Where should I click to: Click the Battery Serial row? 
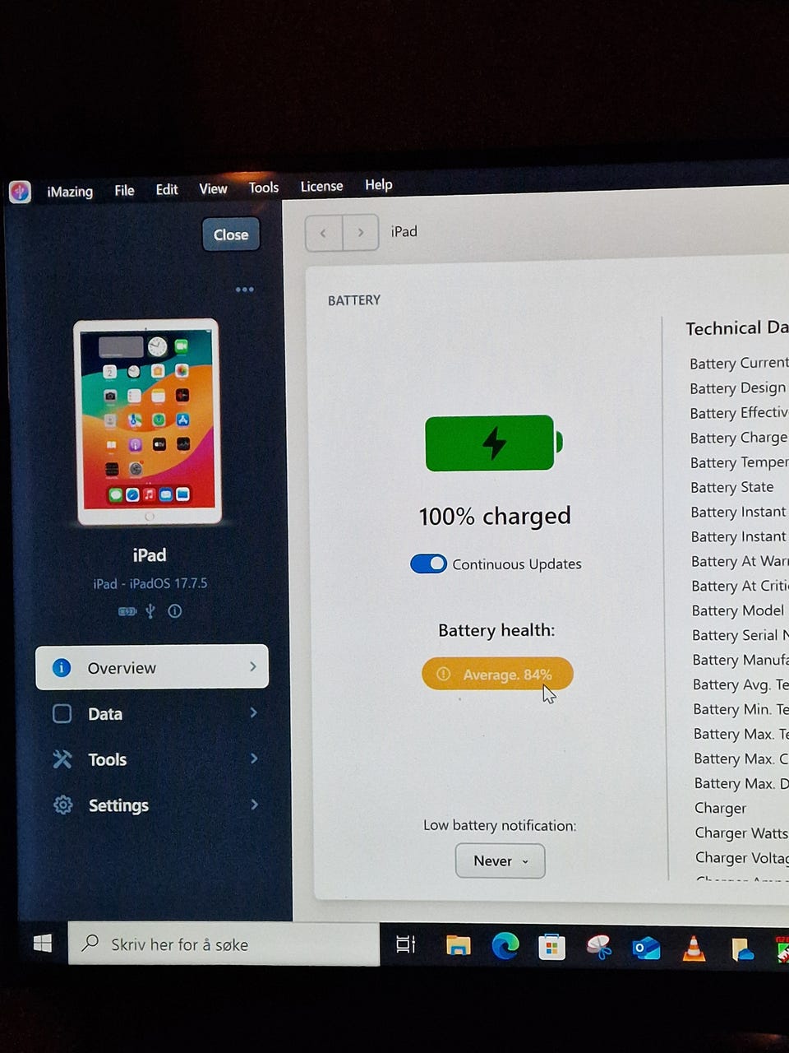[740, 635]
